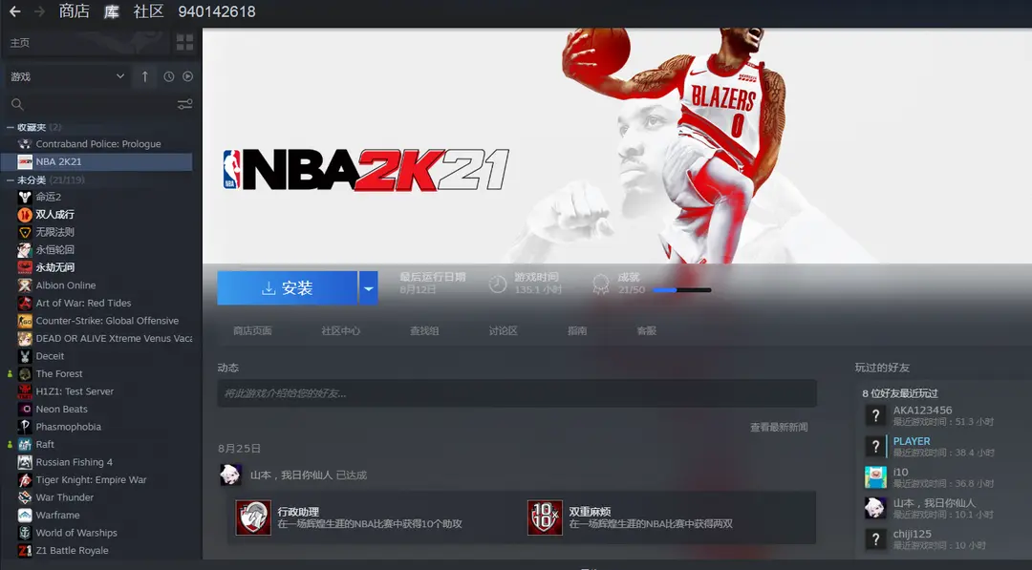Click 查看最新新闻 link
1032x570 pixels.
tap(780, 428)
